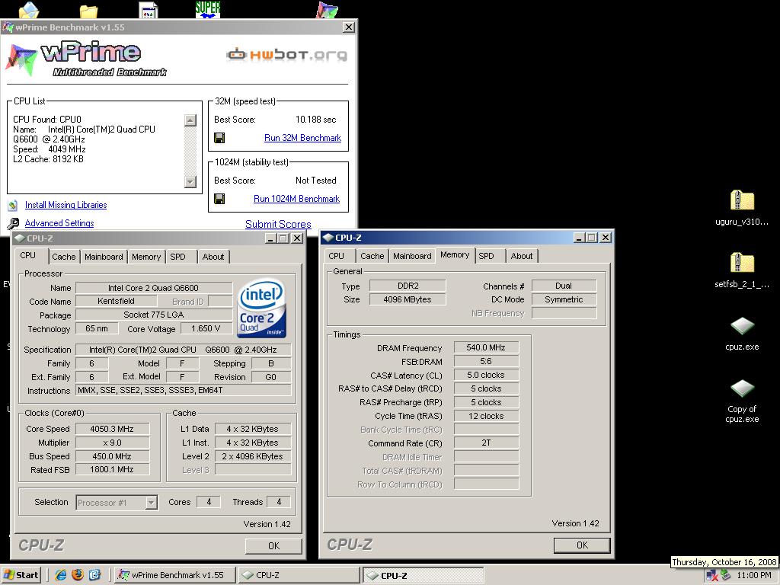Screen dimensions: 780x585
Task: Launch Internet Explorer from quick launch
Action: [x=61, y=575]
